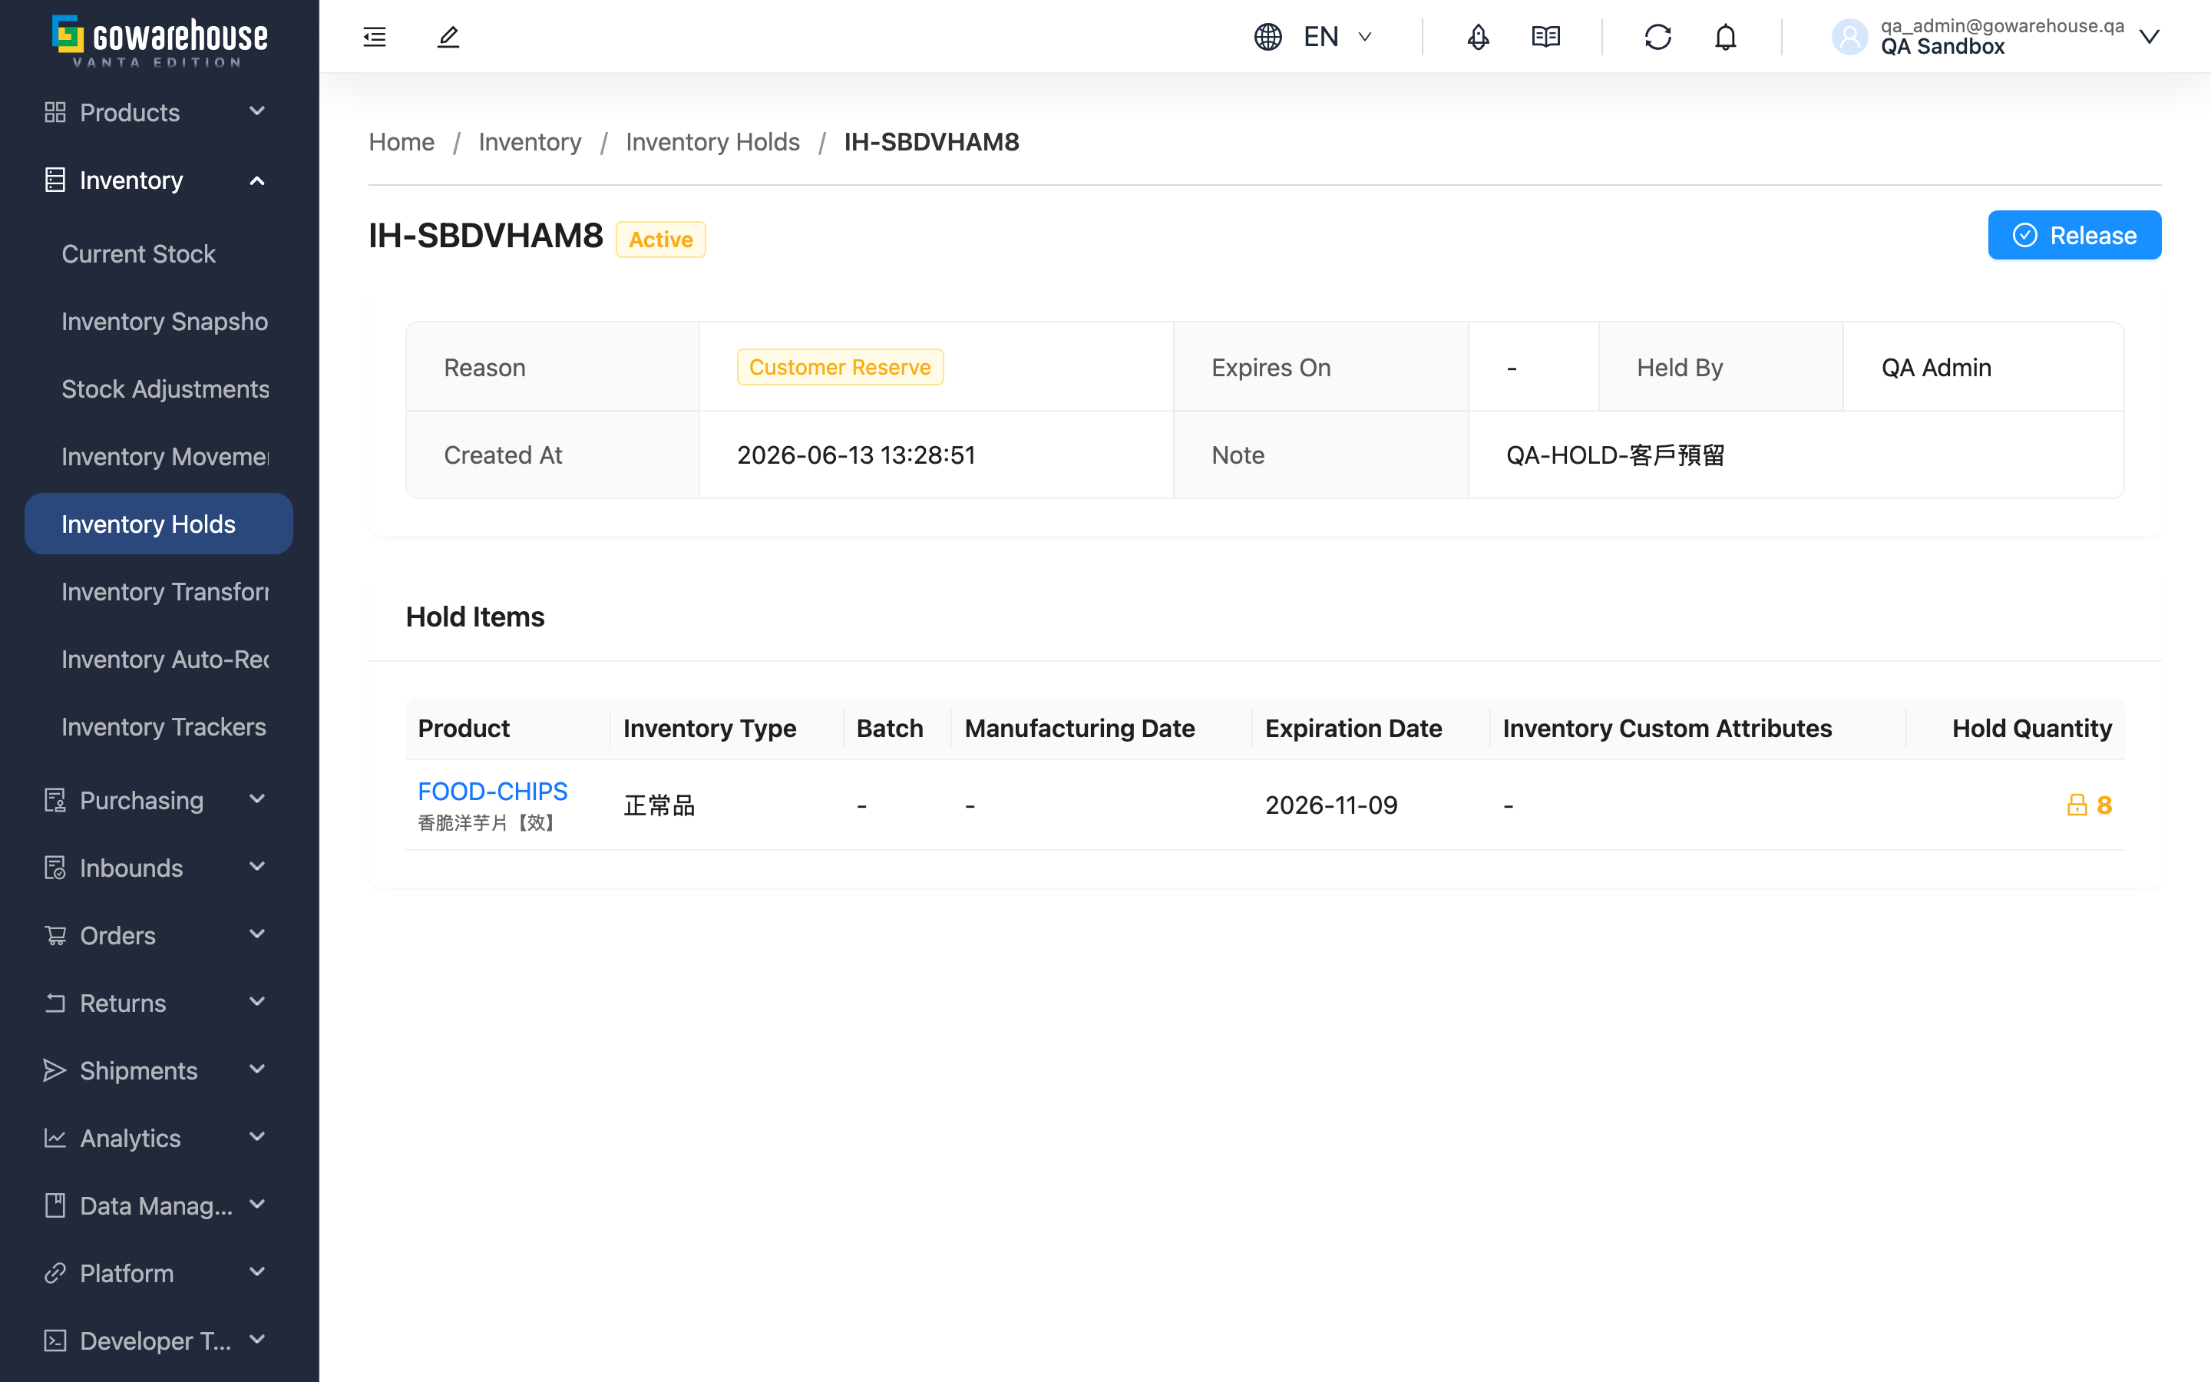The width and height of the screenshot is (2211, 1382).
Task: Expand the Analytics menu chevron
Action: point(258,1137)
